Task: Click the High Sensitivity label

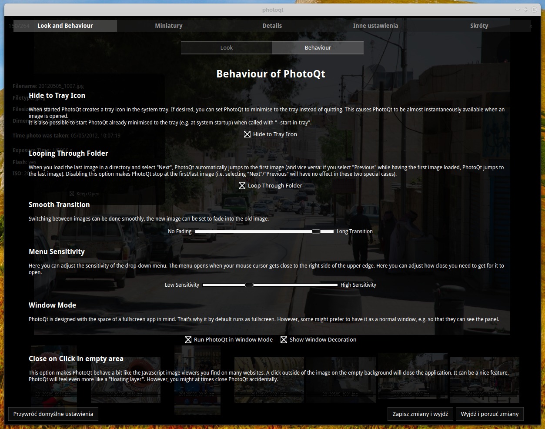Action: (358, 285)
